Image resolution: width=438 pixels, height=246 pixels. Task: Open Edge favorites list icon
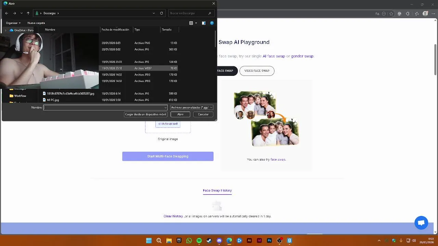tap(417, 14)
